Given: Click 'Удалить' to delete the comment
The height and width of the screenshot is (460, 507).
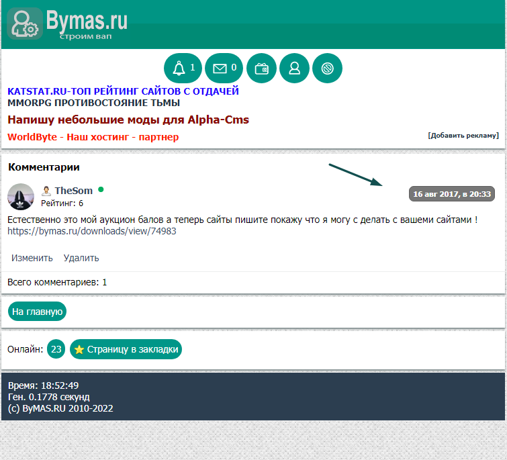Looking at the screenshot, I should point(81,258).
